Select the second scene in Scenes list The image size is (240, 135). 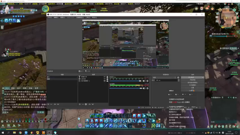[62, 79]
